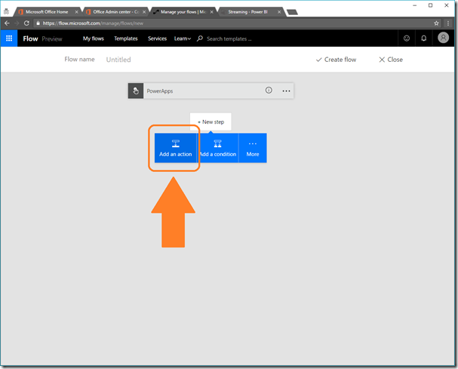Open the Services menu item

click(157, 38)
